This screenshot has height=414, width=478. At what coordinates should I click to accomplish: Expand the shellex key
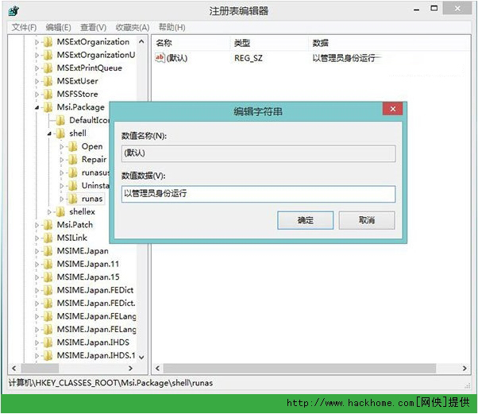point(49,212)
